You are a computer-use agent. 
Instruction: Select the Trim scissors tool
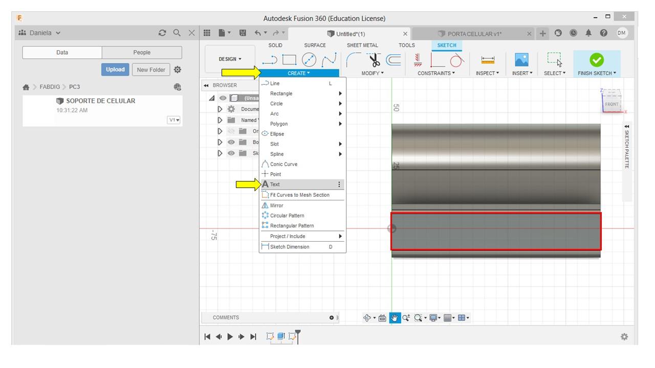point(375,60)
